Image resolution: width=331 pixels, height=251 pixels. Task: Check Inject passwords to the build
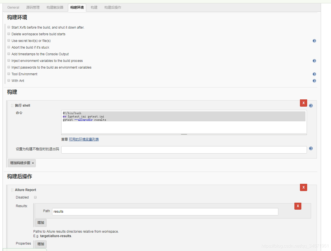point(9,67)
